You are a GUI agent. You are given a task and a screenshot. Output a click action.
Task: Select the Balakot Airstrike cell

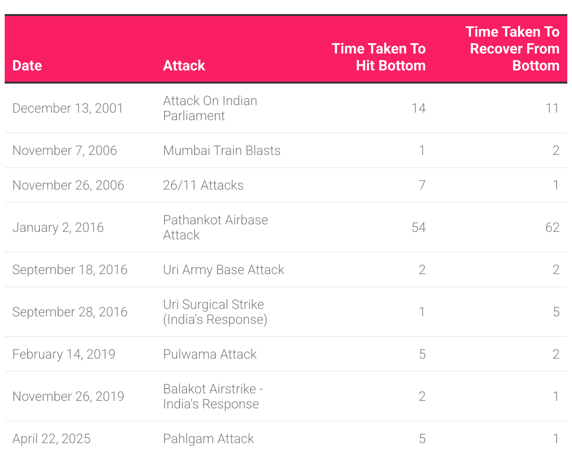213,397
